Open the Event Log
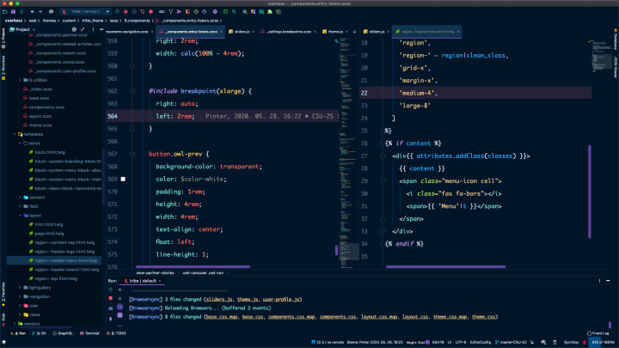The width and height of the screenshot is (619, 348). 598,333
